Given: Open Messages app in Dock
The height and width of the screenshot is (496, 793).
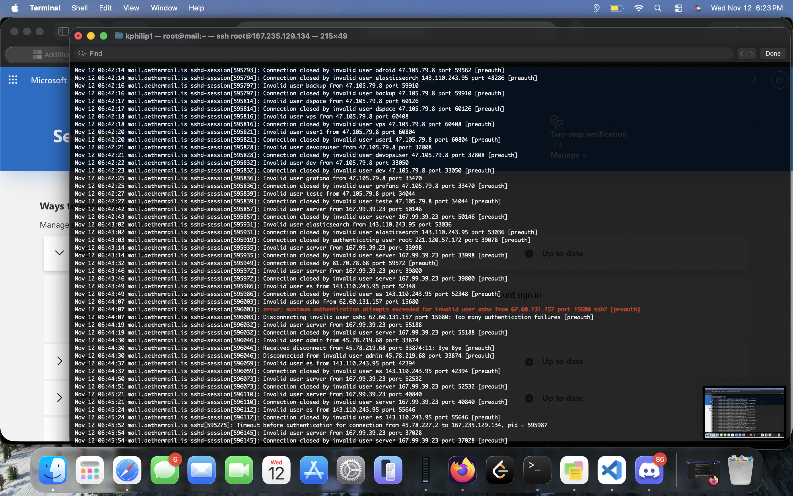Looking at the screenshot, I should coord(164,470).
